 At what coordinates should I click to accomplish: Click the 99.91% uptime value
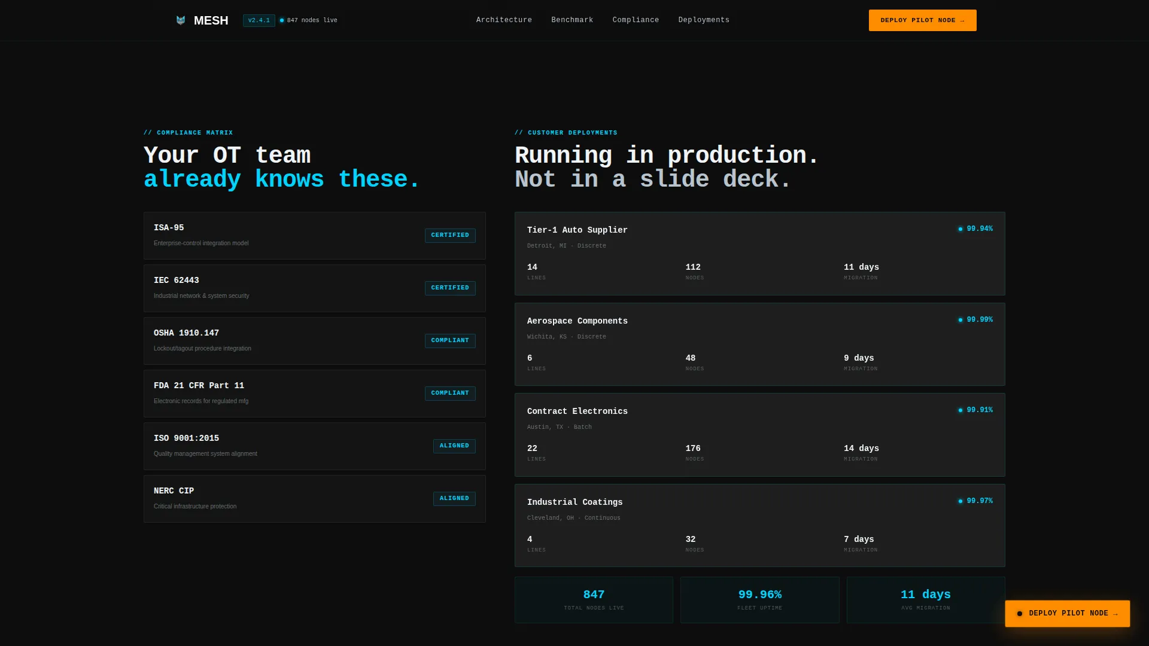[x=980, y=410]
